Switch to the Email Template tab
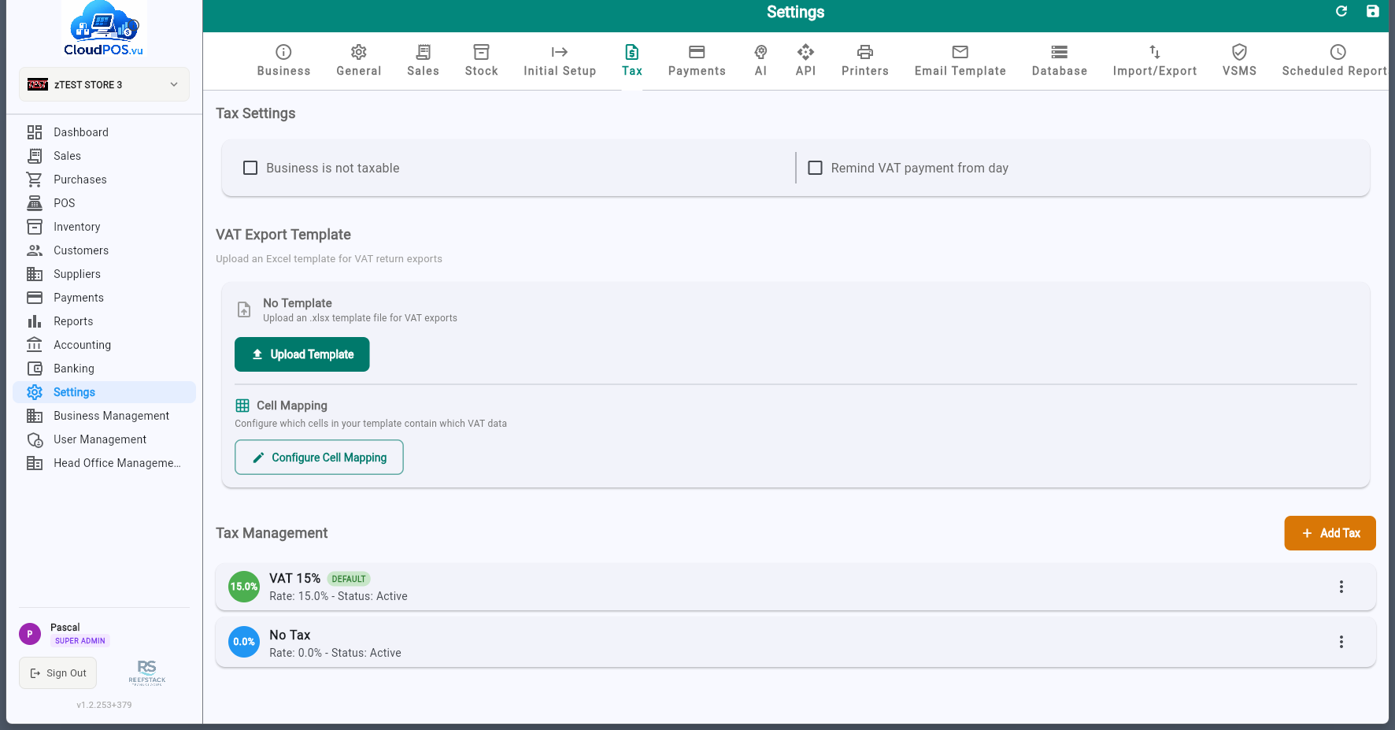1395x730 pixels. [960, 61]
